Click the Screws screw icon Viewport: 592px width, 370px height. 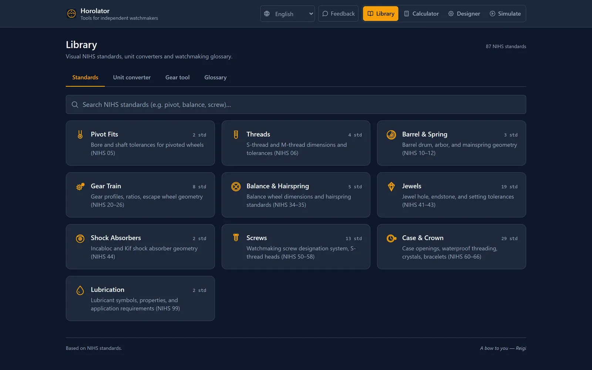click(x=236, y=238)
